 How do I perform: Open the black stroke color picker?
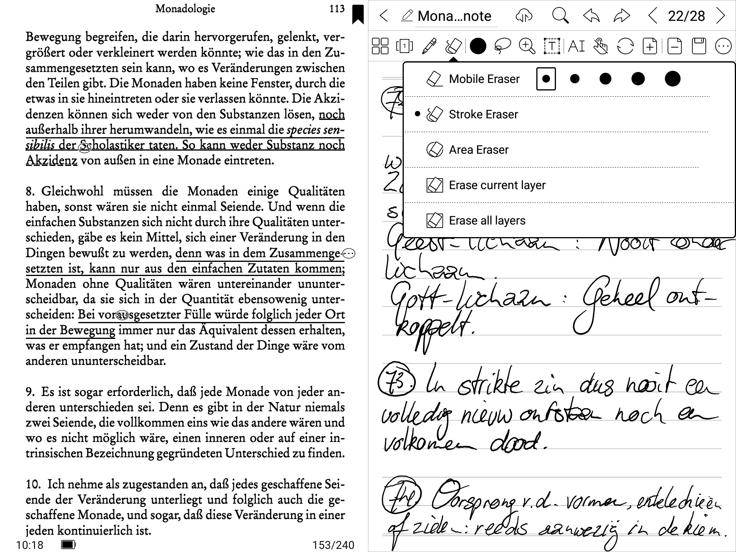(478, 46)
